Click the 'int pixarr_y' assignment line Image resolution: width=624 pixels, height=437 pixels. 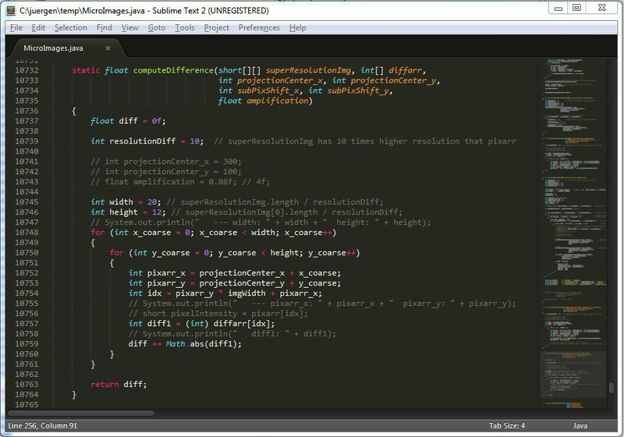(235, 283)
